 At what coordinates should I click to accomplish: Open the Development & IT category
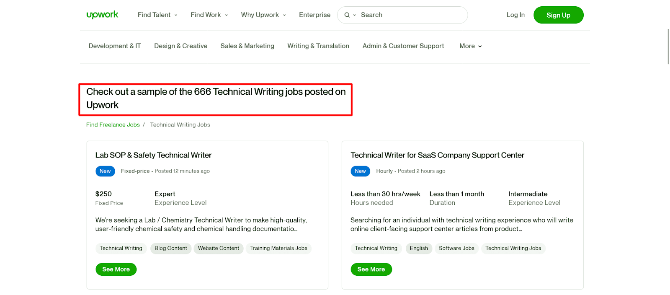pyautogui.click(x=115, y=46)
